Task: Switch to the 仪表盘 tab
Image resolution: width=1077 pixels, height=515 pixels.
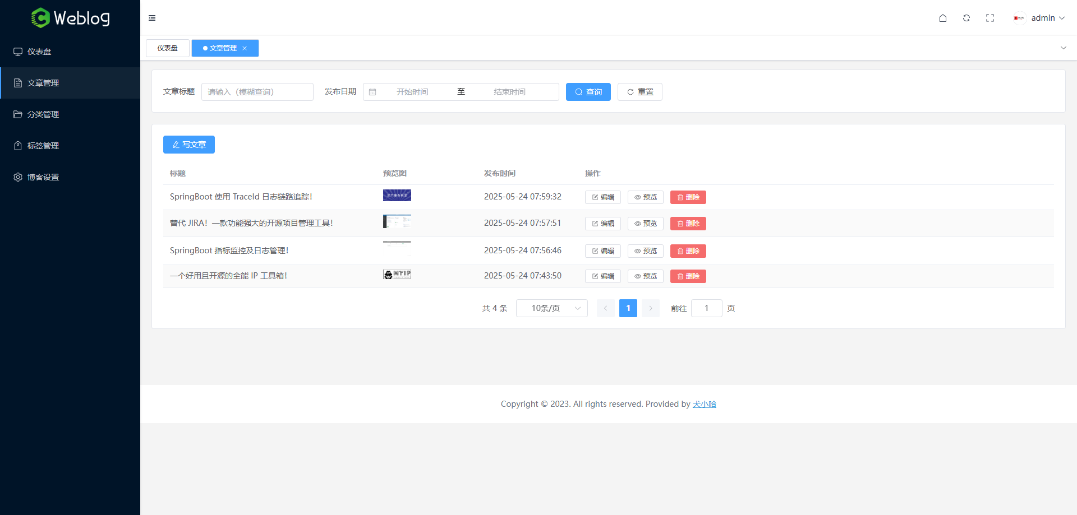Action: click(167, 48)
